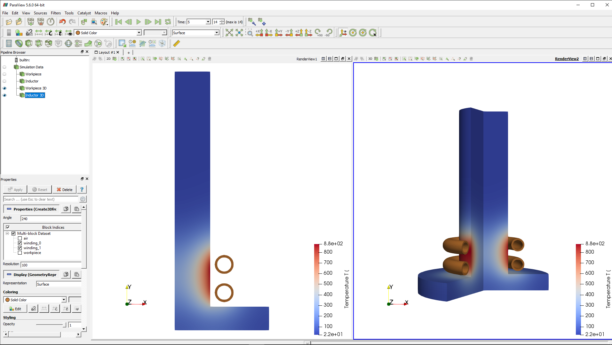Click the Reset camera icon
This screenshot has height=345, width=612.
[x=229, y=33]
